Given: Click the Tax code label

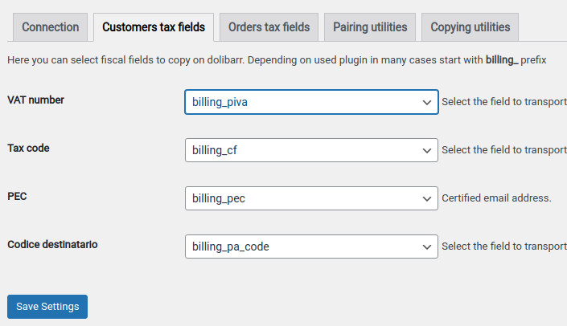Looking at the screenshot, I should click(x=29, y=149).
